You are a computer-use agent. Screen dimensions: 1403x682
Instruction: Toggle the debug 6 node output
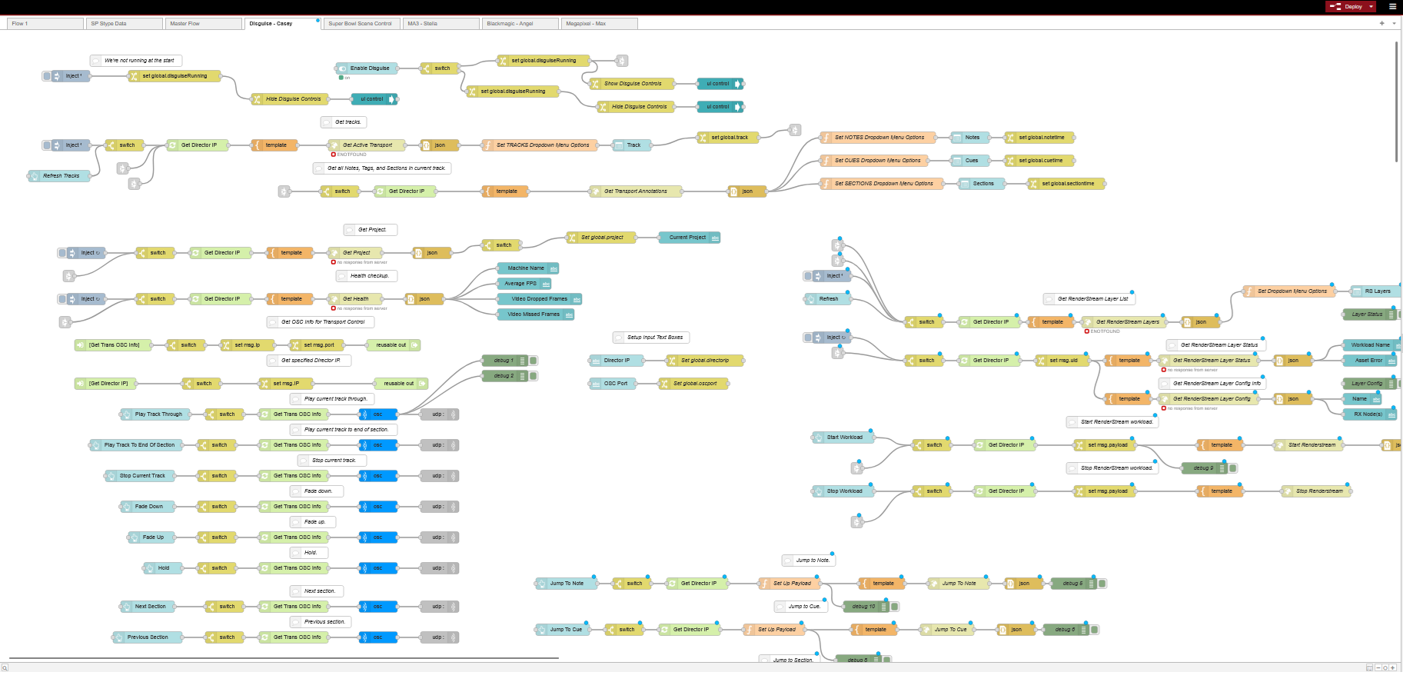[x=1095, y=630]
